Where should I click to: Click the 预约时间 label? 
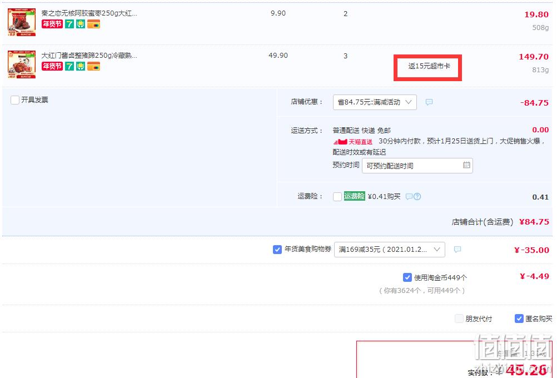(346, 165)
